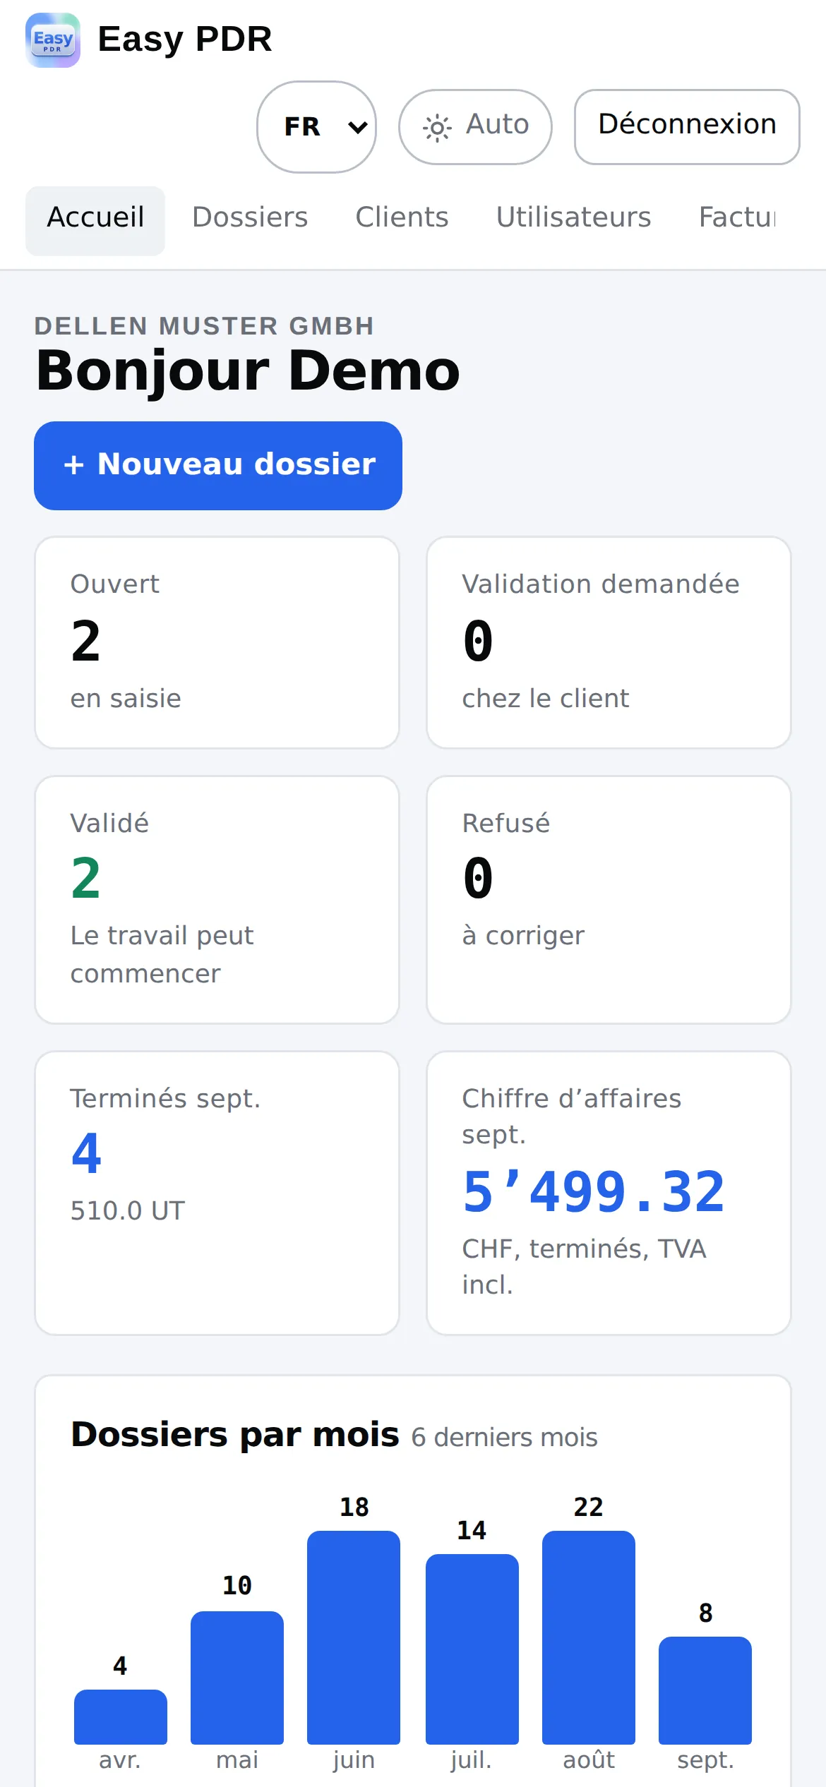826x1787 pixels.
Task: Click the Easy PDR logo icon
Action: pyautogui.click(x=53, y=40)
